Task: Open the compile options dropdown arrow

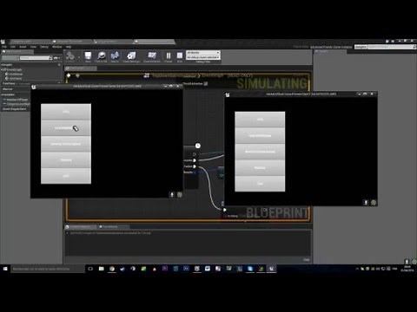Action: point(79,57)
